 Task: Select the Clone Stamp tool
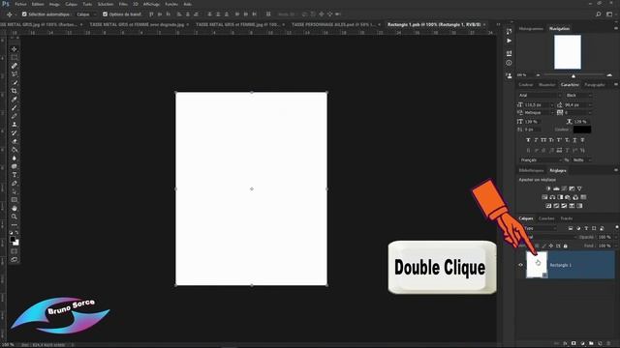pos(15,125)
